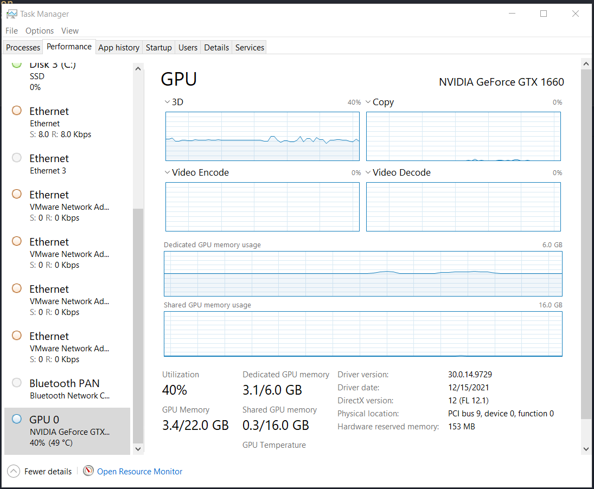The height and width of the screenshot is (489, 594).
Task: Select the Copy engine graph
Action: (463, 136)
